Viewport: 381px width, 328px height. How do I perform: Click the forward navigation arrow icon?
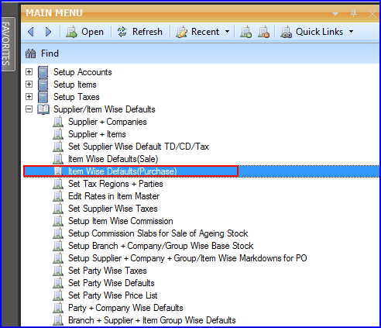point(48,32)
